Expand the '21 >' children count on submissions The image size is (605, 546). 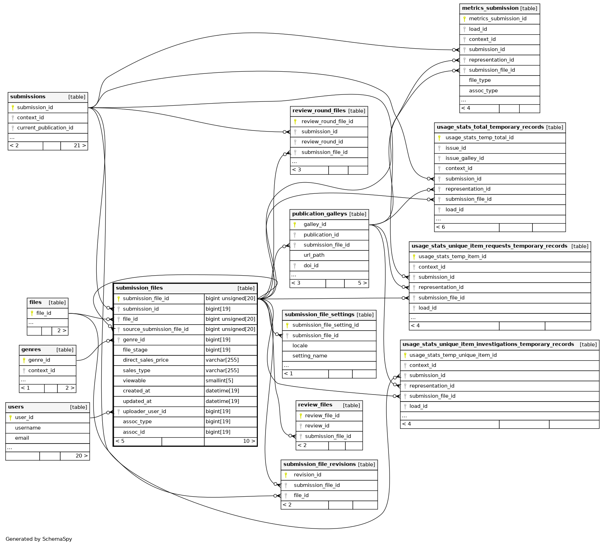[80, 146]
